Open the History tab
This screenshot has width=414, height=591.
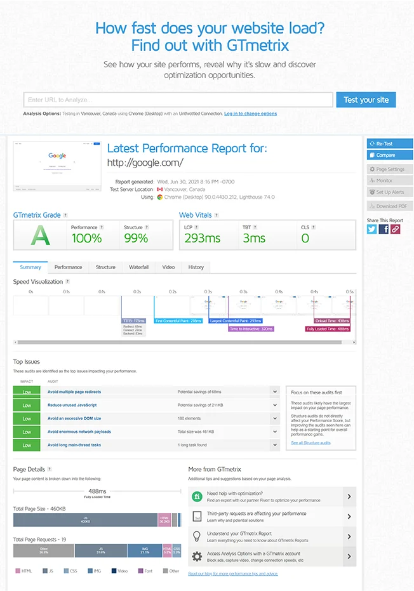(x=196, y=267)
